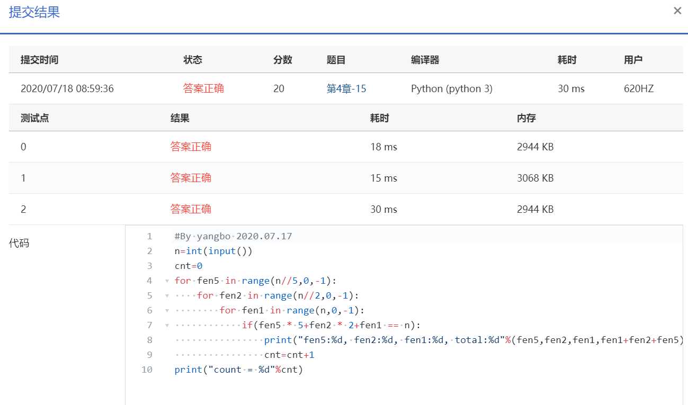Viewport: 688px width, 405px height.
Task: Collapse the code fold arrow on line 7
Action: (x=167, y=325)
